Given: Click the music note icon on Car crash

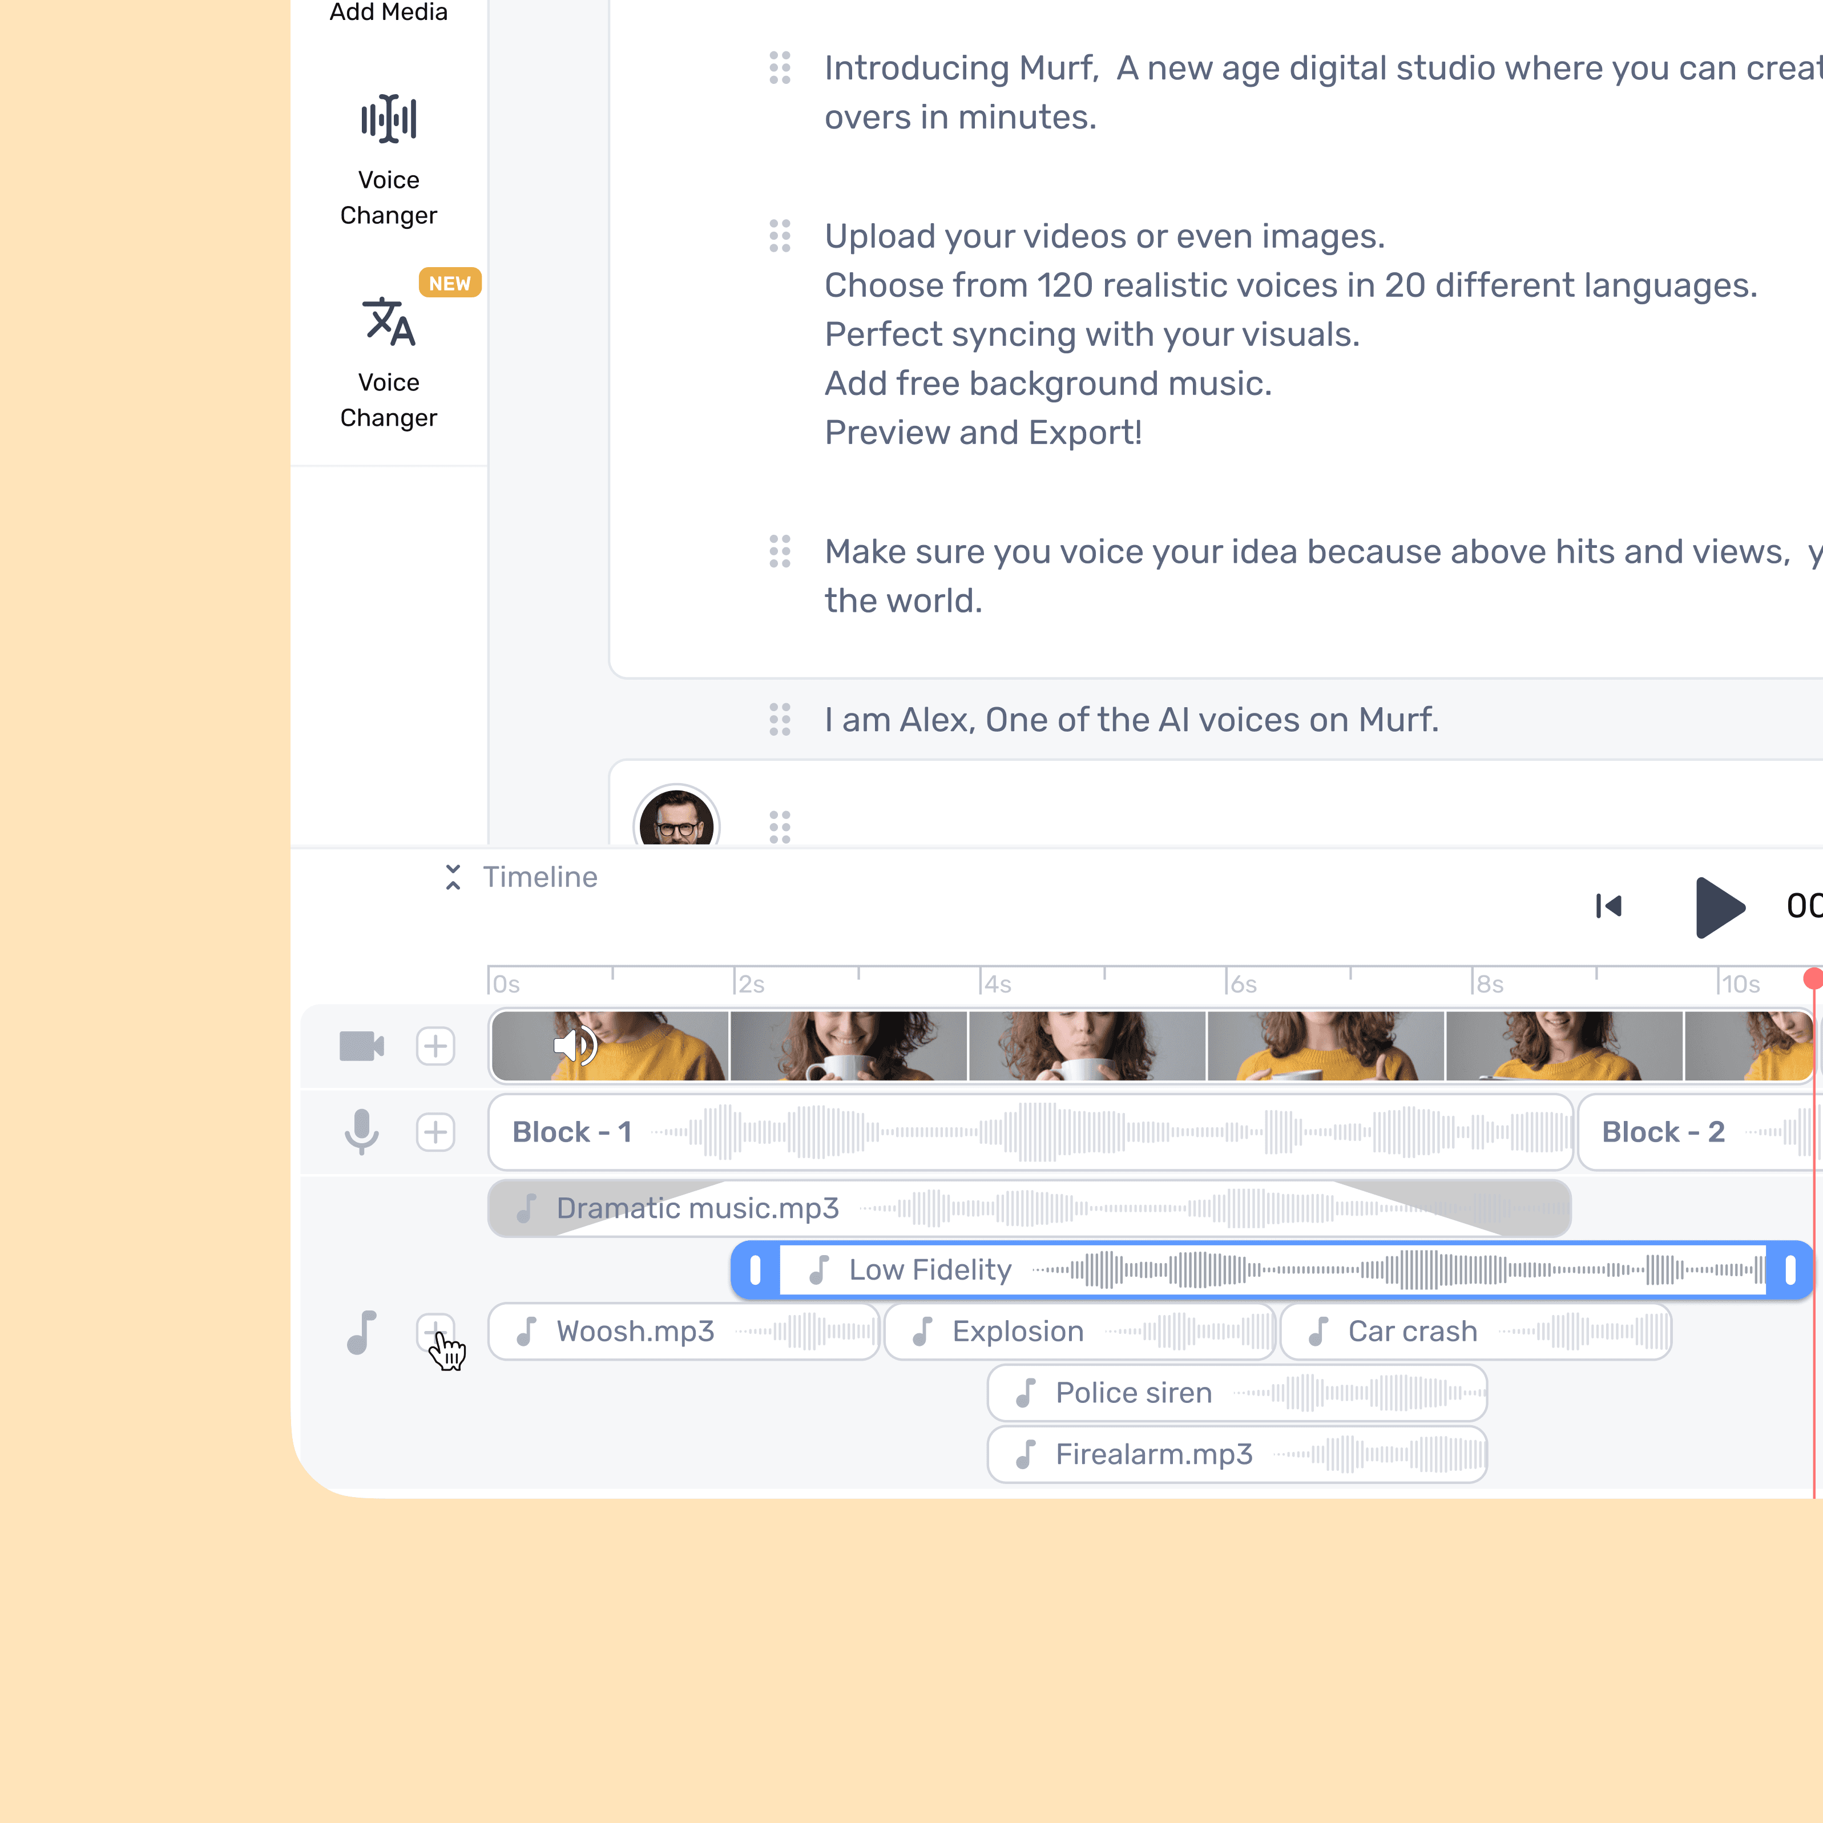Looking at the screenshot, I should point(1318,1332).
